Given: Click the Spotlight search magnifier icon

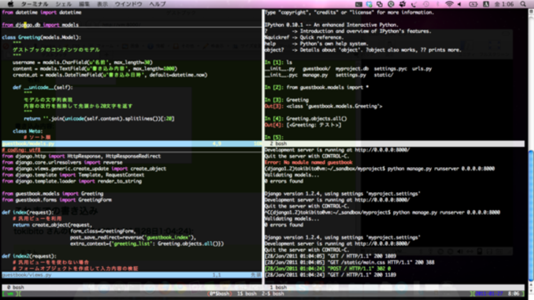Looking at the screenshot, I should 523,4.
